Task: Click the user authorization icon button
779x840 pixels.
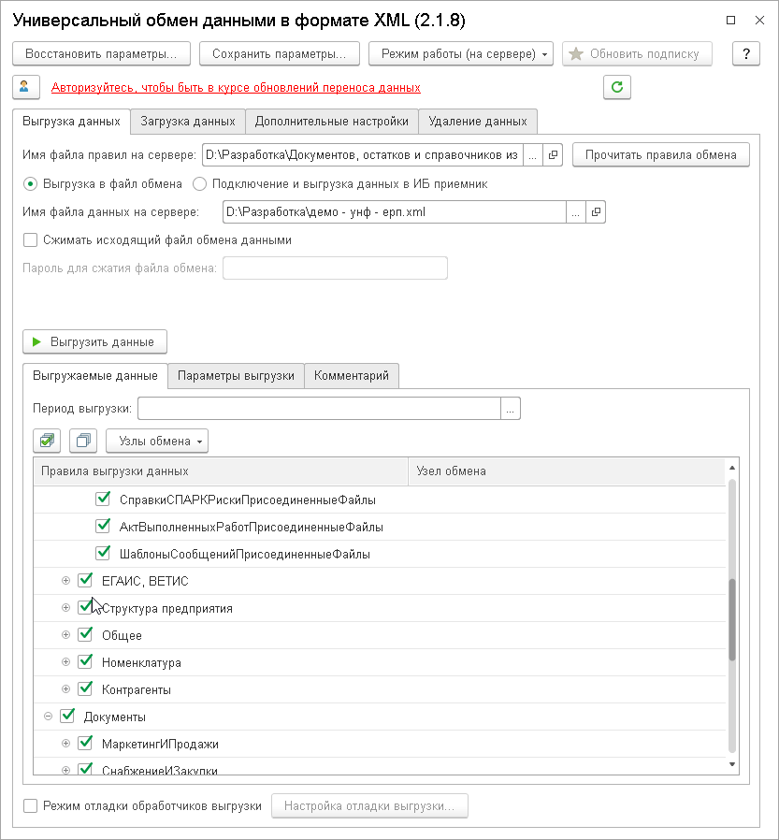Action: coord(26,87)
